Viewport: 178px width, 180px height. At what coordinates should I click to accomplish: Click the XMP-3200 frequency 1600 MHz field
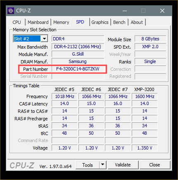pyautogui.click(x=145, y=96)
